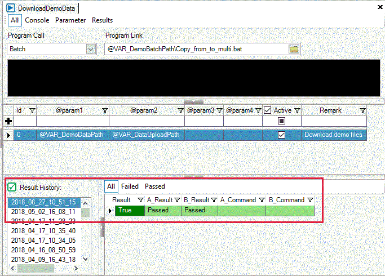The image size is (385, 276).
Task: Expand the Program Call Batch dropdown
Action: coord(91,49)
